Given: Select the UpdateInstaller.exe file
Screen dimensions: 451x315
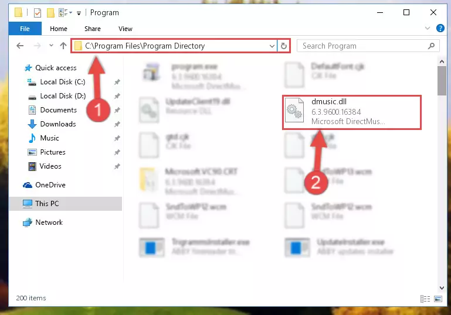Looking at the screenshot, I should click(x=339, y=247).
